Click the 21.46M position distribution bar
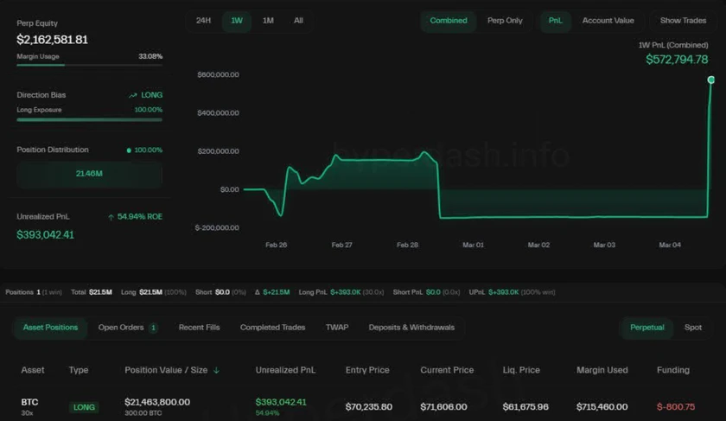Image resolution: width=726 pixels, height=421 pixels. pyautogui.click(x=89, y=174)
